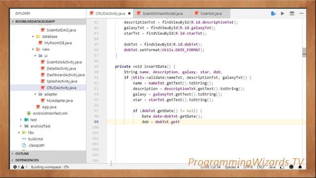Toggle split editor layout icon
The width and height of the screenshot is (316, 178).
292,13
